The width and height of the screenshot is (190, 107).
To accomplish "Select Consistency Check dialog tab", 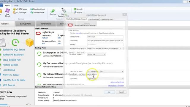I will [x=107, y=19].
